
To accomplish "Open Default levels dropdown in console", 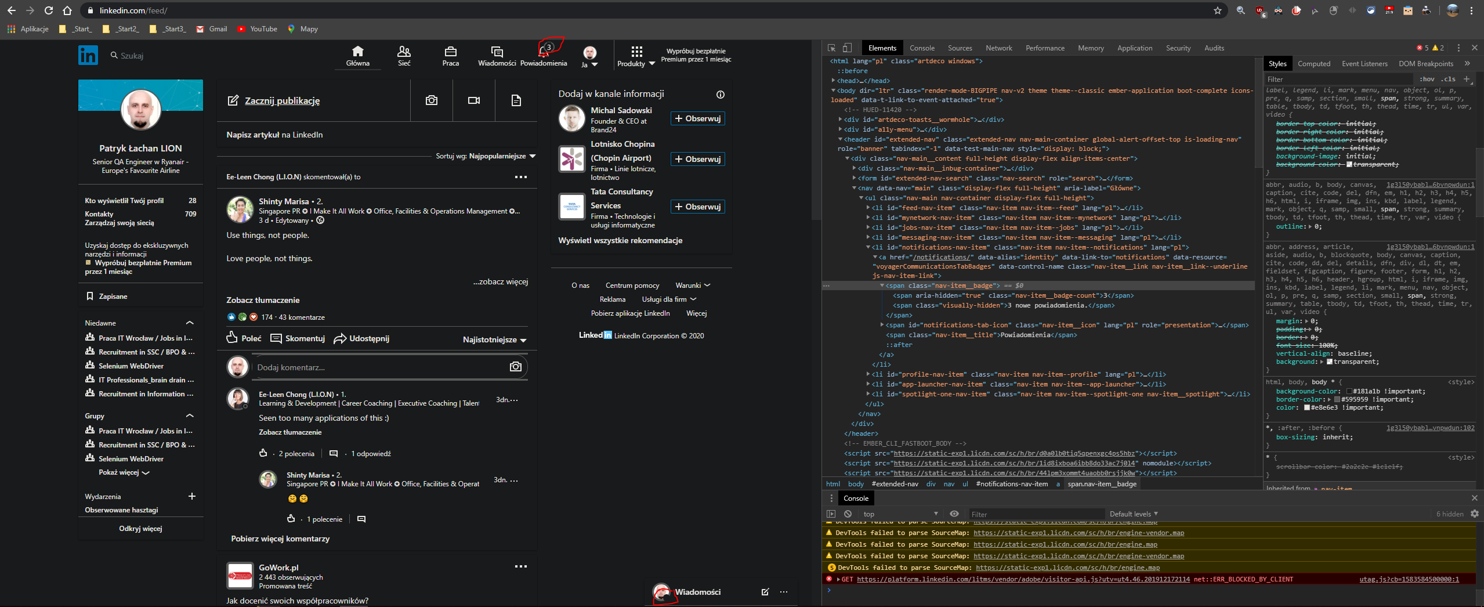I will point(1134,514).
